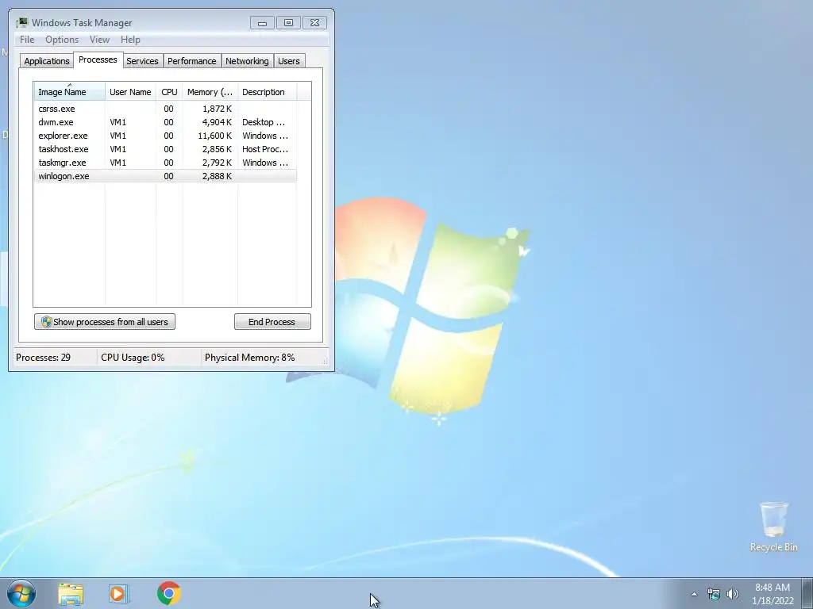The height and width of the screenshot is (609, 813).
Task: Switch to the Processes tab
Action: [98, 59]
